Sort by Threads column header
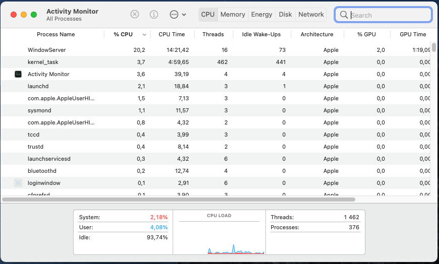Viewport: 439px width, 264px height. [213, 34]
